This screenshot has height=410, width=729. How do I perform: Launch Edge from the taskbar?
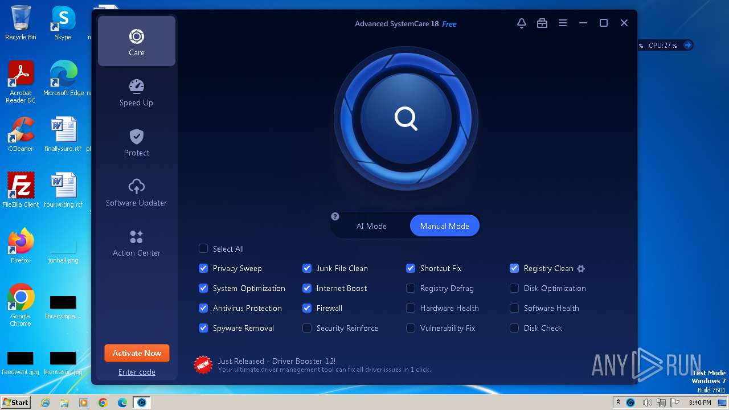pos(122,403)
